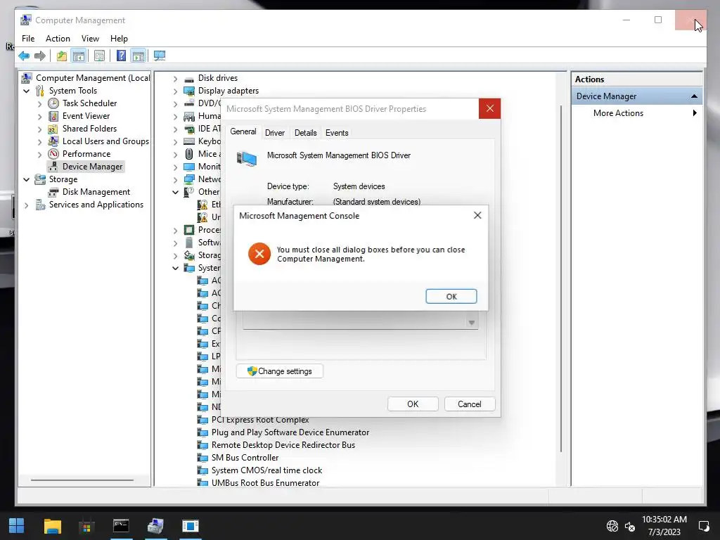Switch to the Driver tab

pos(275,133)
